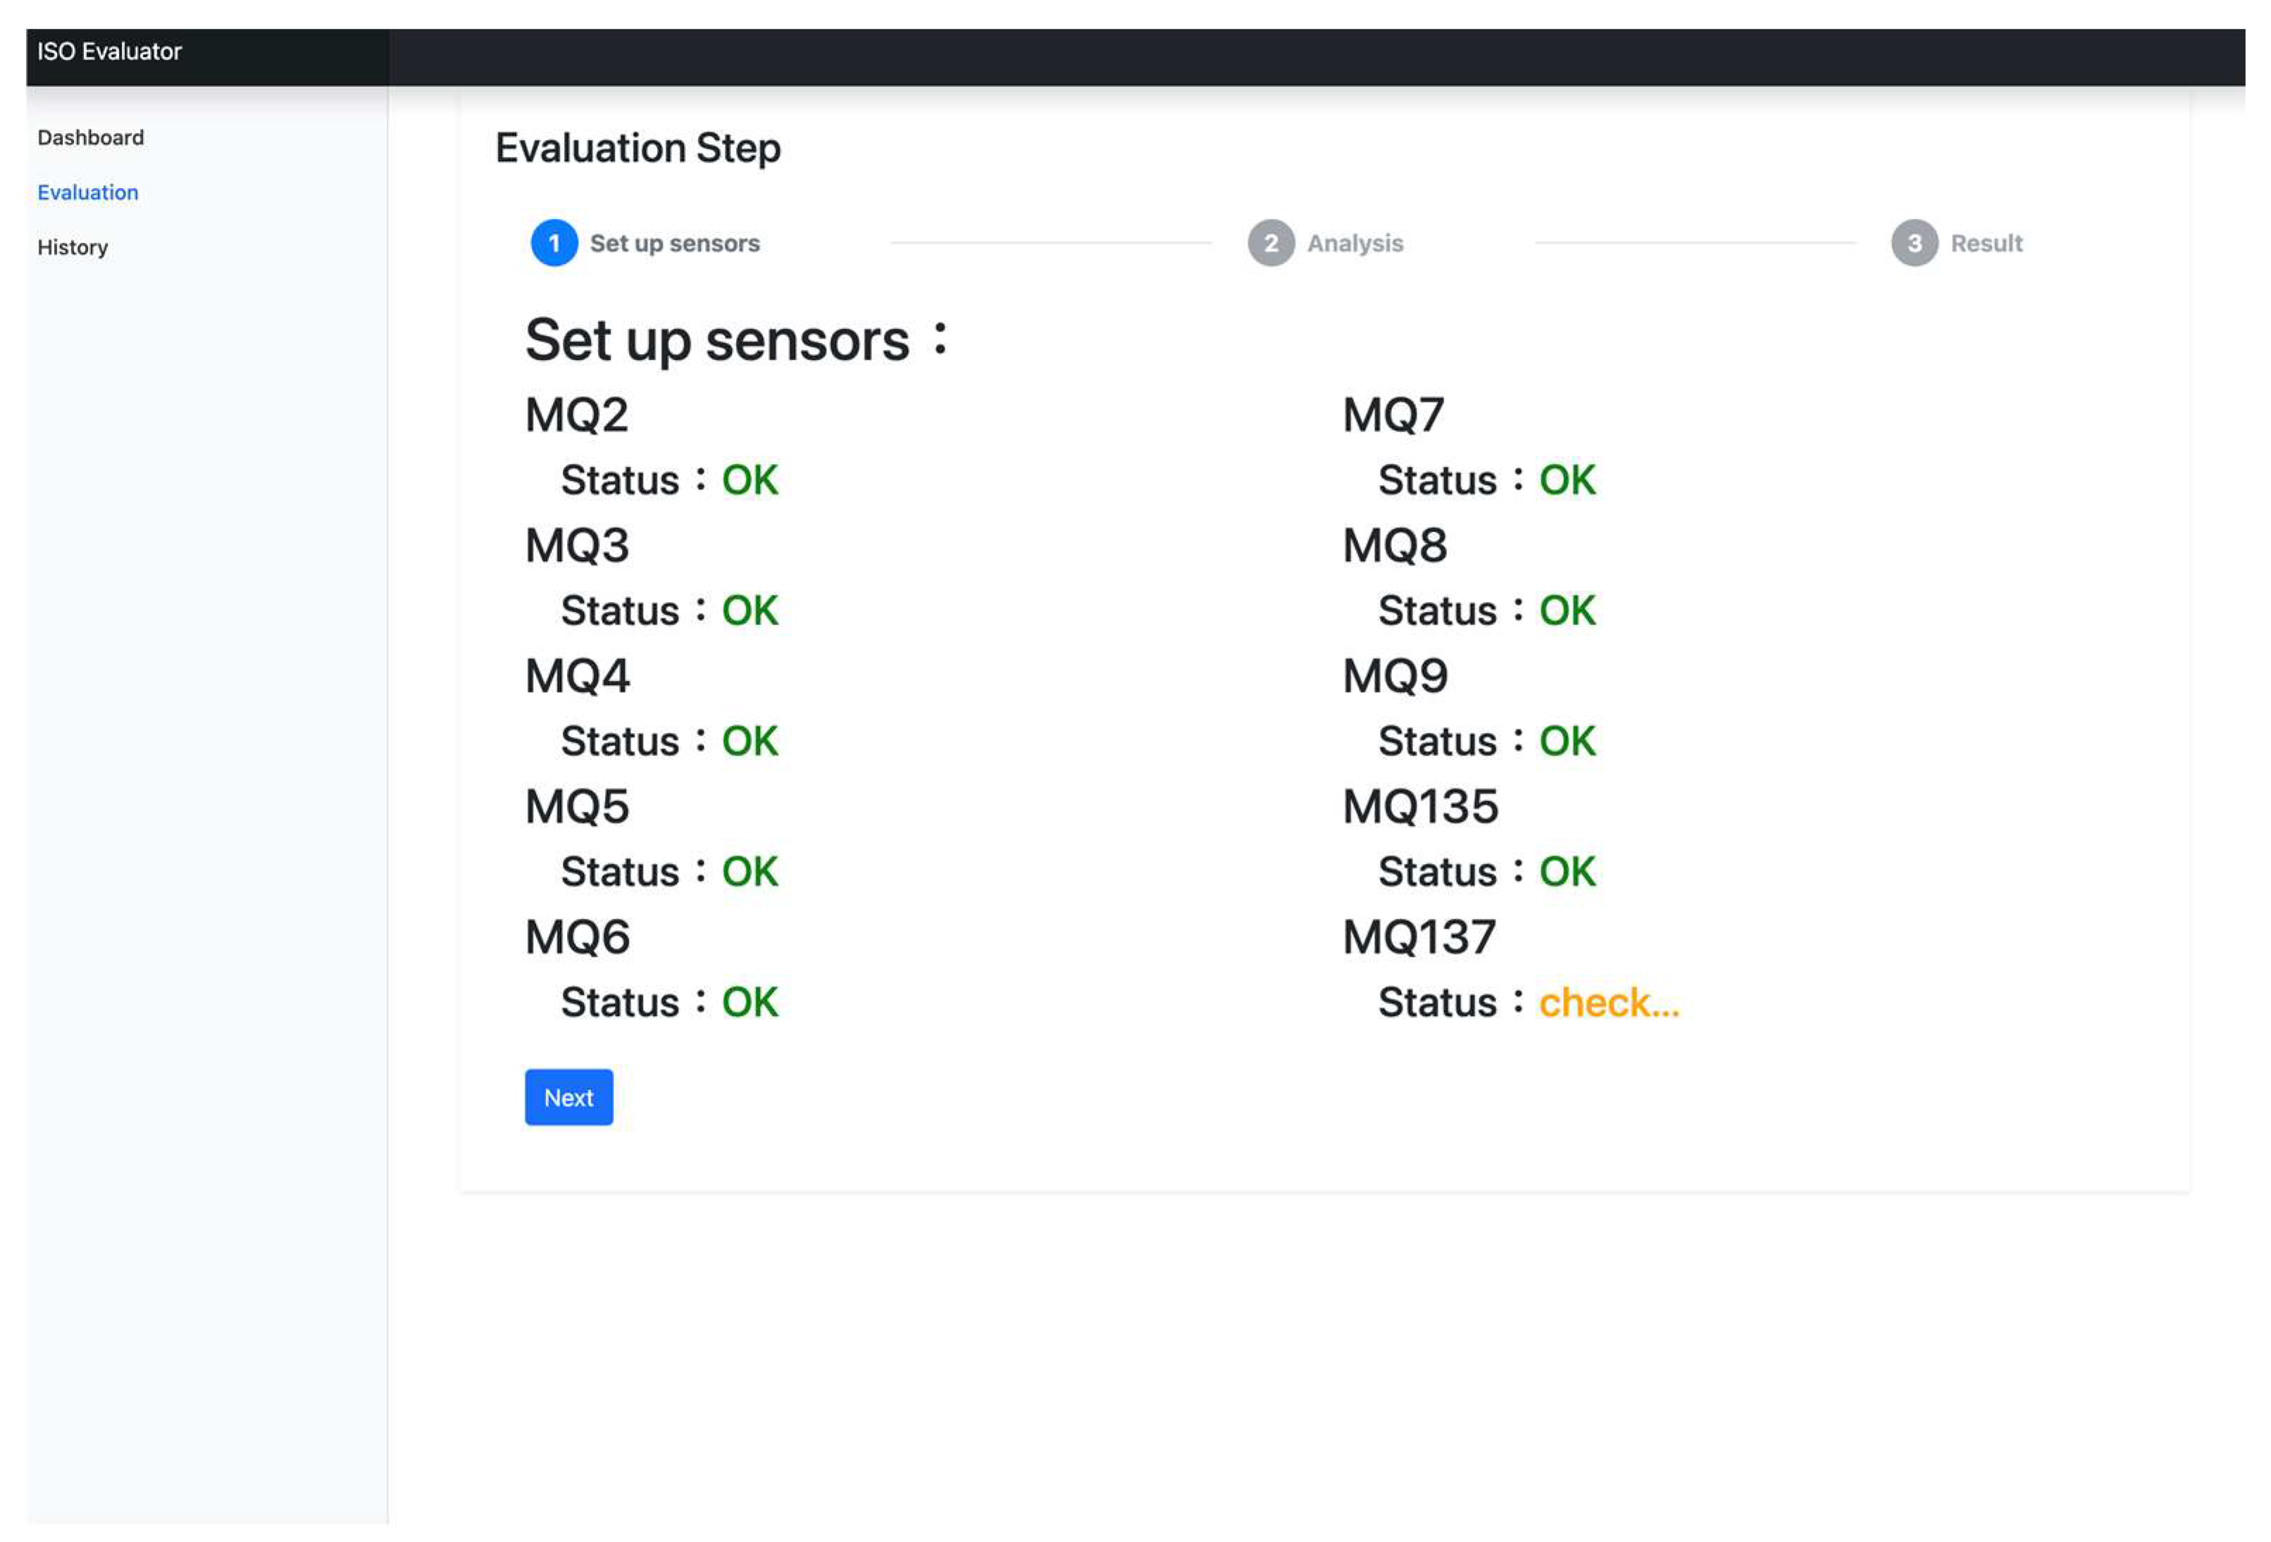Click the MQ2 sensor heading

pos(576,415)
